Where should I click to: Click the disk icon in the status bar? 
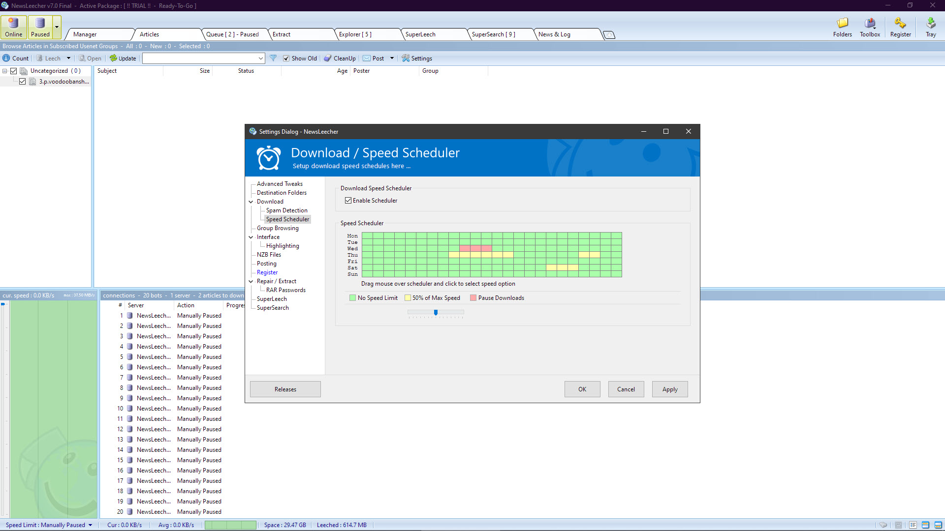883,525
